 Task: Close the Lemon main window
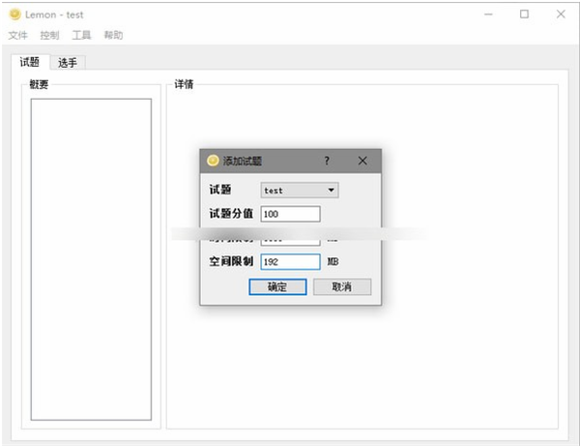[x=561, y=15]
